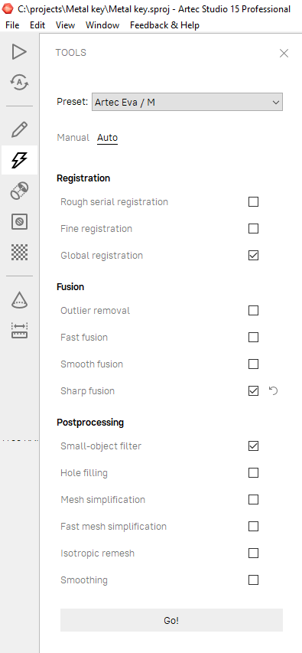
Task: Expand the Preset Artec Eva / M dropdown
Action: (187, 102)
